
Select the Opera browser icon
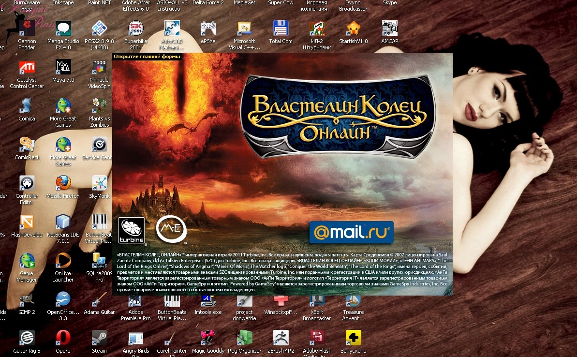63,338
